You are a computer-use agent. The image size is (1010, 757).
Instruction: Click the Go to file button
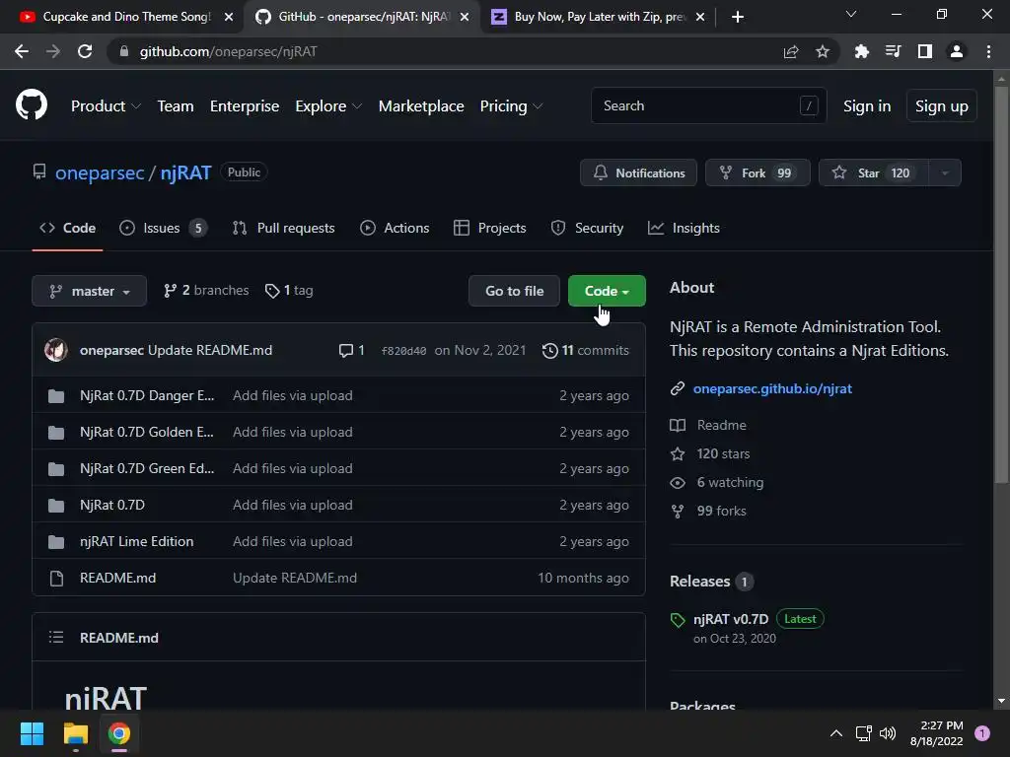coord(514,291)
